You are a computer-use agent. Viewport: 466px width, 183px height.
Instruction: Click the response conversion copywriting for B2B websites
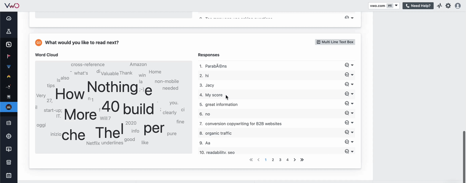pyautogui.click(x=243, y=124)
